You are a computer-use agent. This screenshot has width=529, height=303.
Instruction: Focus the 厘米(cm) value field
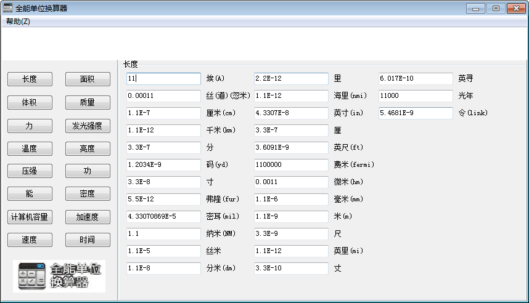click(x=163, y=113)
